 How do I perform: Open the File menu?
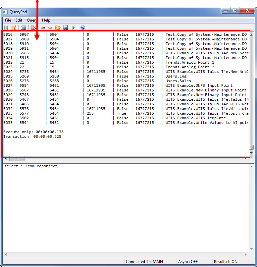click(x=8, y=20)
